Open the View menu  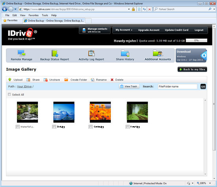tap(22, 15)
